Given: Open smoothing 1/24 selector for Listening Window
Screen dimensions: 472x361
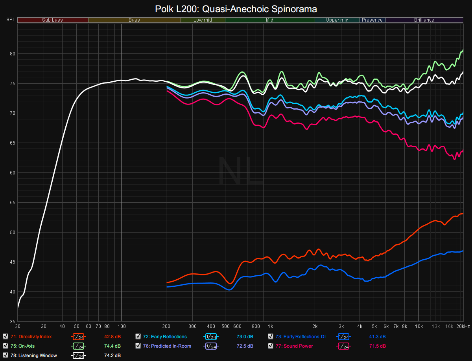Looking at the screenshot, I should (78, 356).
